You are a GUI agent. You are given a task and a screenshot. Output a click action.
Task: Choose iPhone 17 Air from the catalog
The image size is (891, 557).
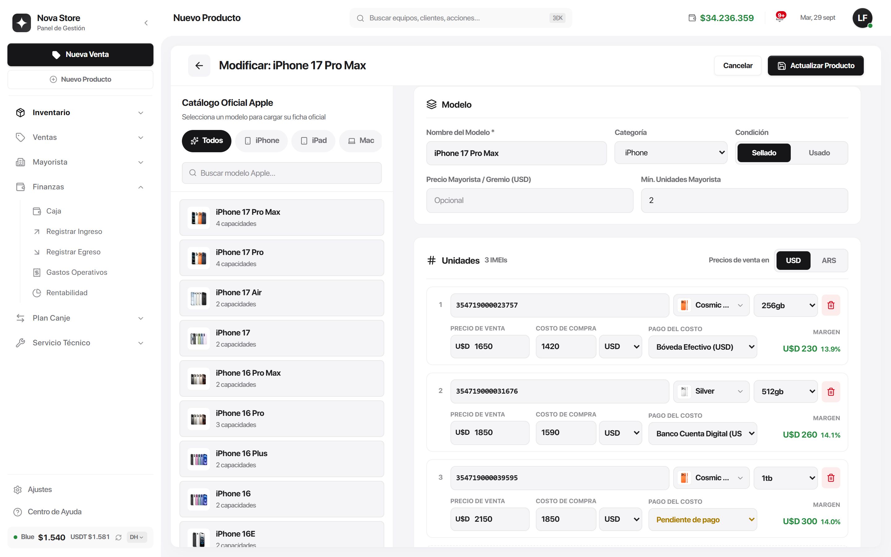pos(282,298)
